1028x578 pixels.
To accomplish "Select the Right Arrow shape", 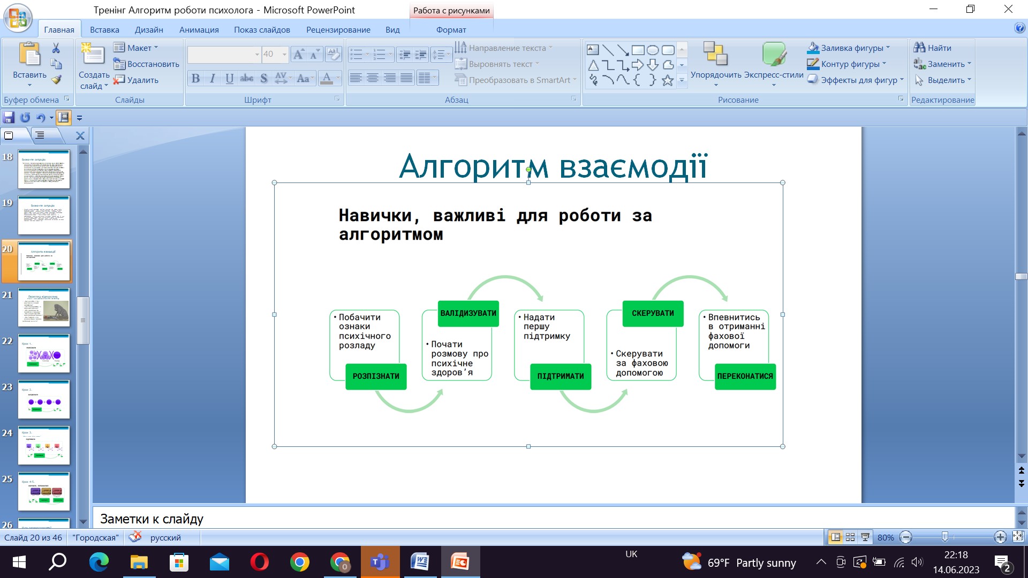I will pyautogui.click(x=637, y=65).
